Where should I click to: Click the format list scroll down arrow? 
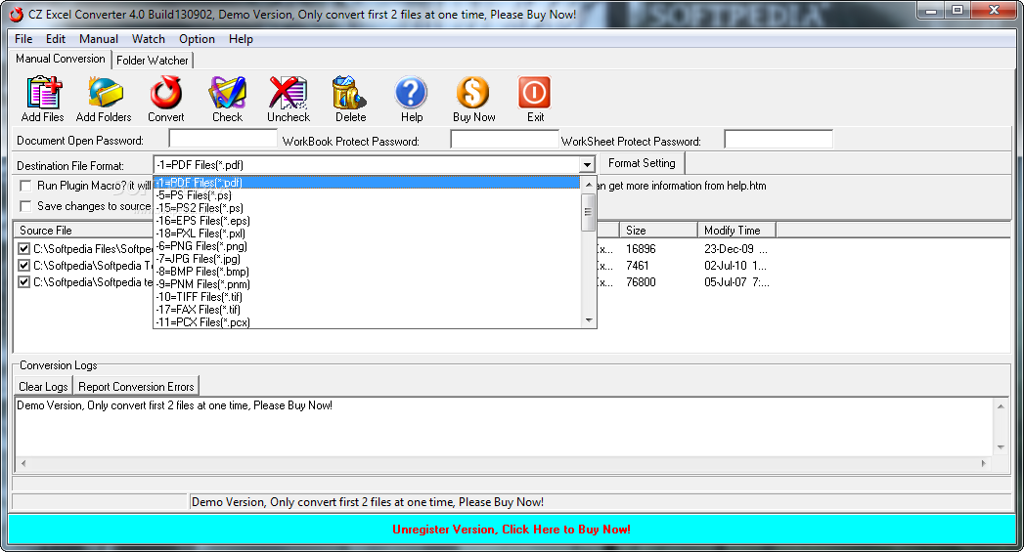(x=589, y=320)
